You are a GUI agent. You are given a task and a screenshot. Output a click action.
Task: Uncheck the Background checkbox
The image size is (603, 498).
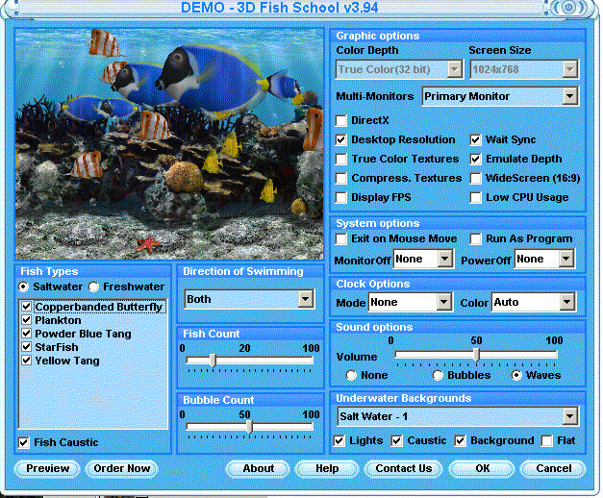click(x=460, y=440)
